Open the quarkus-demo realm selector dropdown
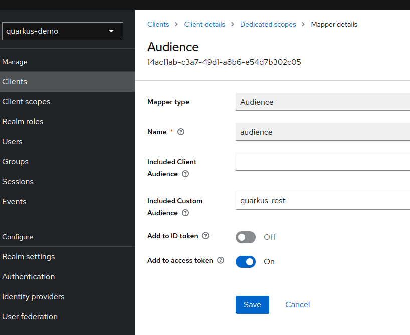 click(x=62, y=31)
